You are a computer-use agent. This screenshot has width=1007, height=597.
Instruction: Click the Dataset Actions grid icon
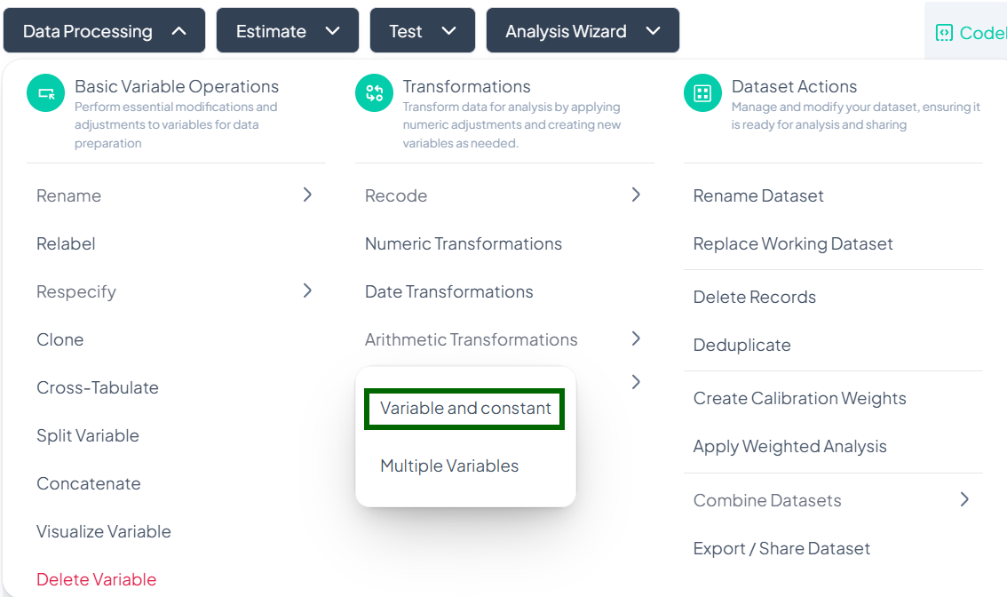[702, 93]
